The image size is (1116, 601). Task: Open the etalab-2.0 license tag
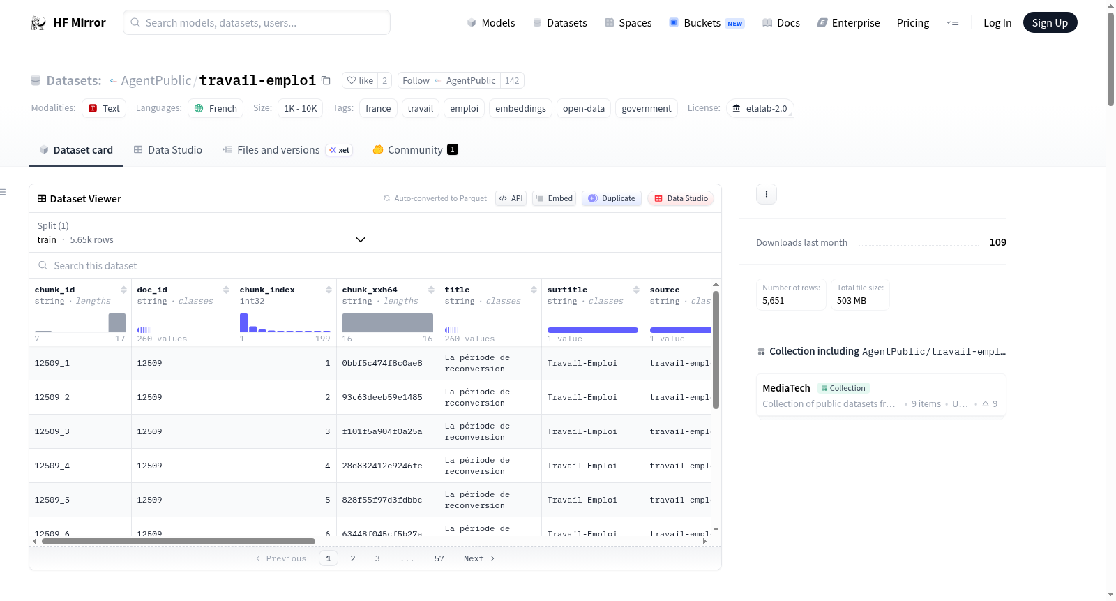[760, 108]
